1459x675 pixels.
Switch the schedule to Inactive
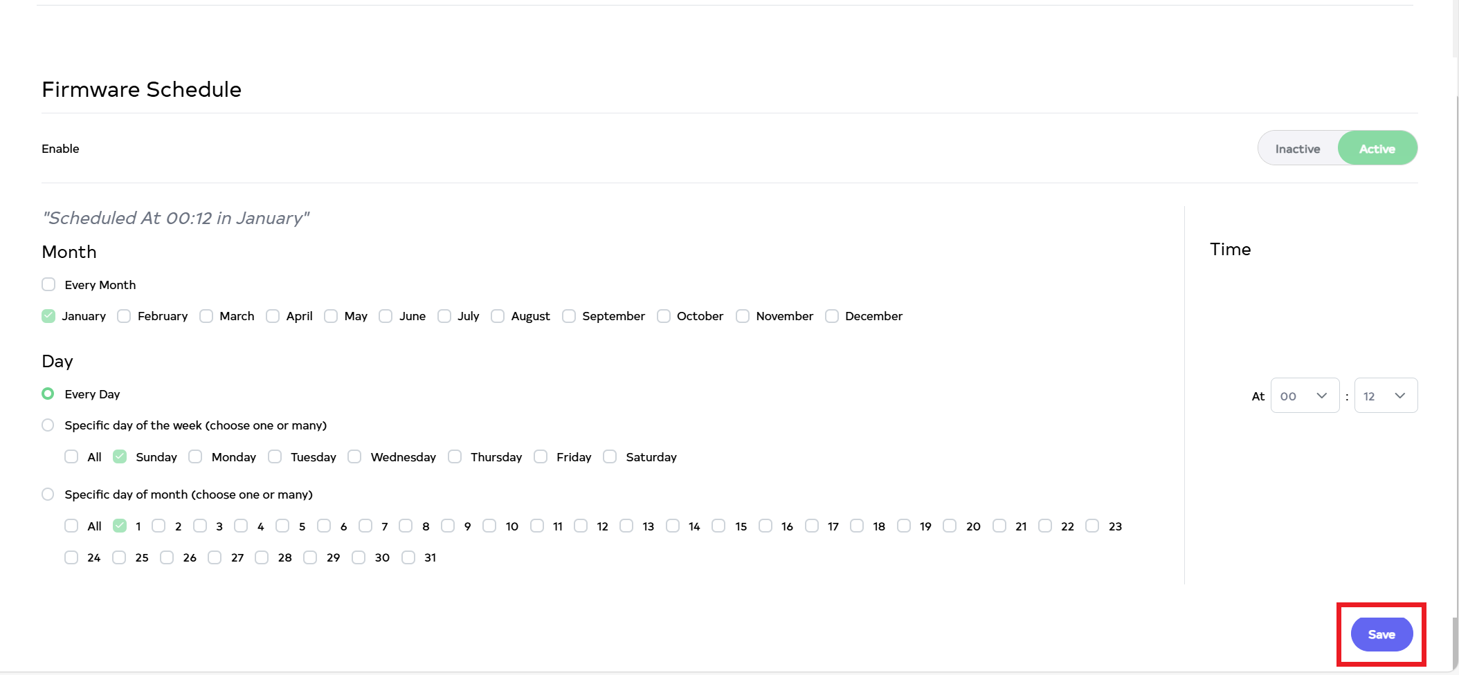[x=1297, y=149]
